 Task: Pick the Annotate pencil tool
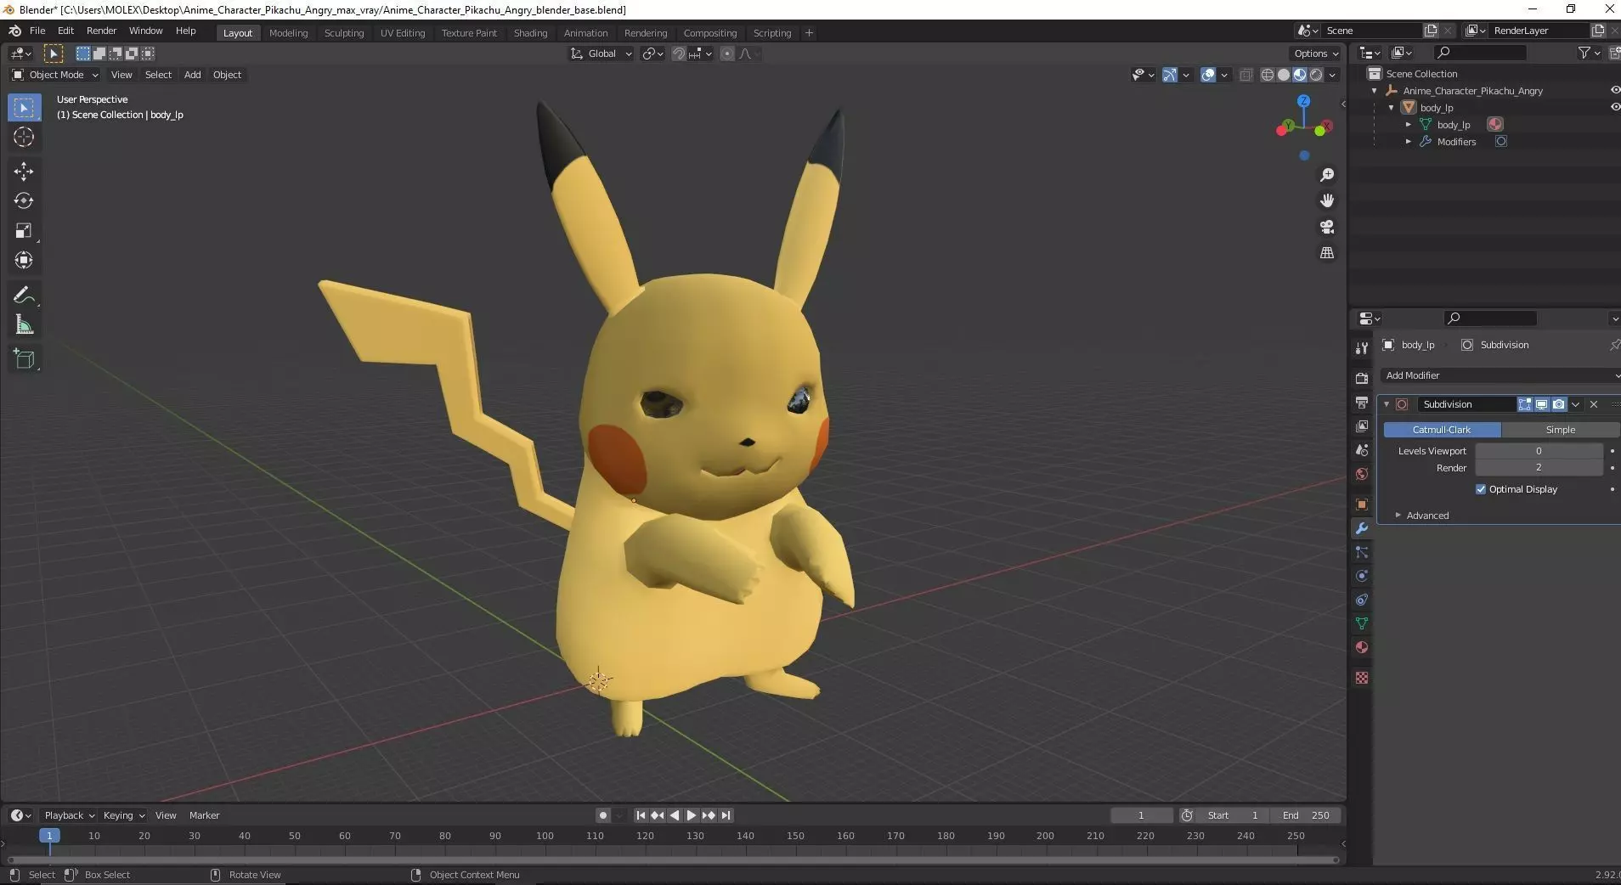[24, 296]
